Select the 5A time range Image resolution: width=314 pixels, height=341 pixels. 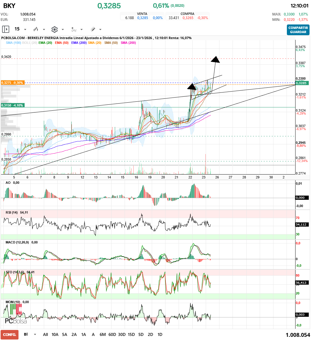(64, 335)
